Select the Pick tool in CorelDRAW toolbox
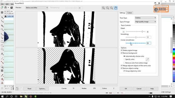175x98 pixels. pyautogui.click(x=2, y=17)
